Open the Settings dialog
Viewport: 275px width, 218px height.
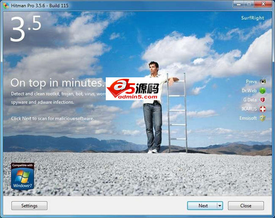[29, 206]
